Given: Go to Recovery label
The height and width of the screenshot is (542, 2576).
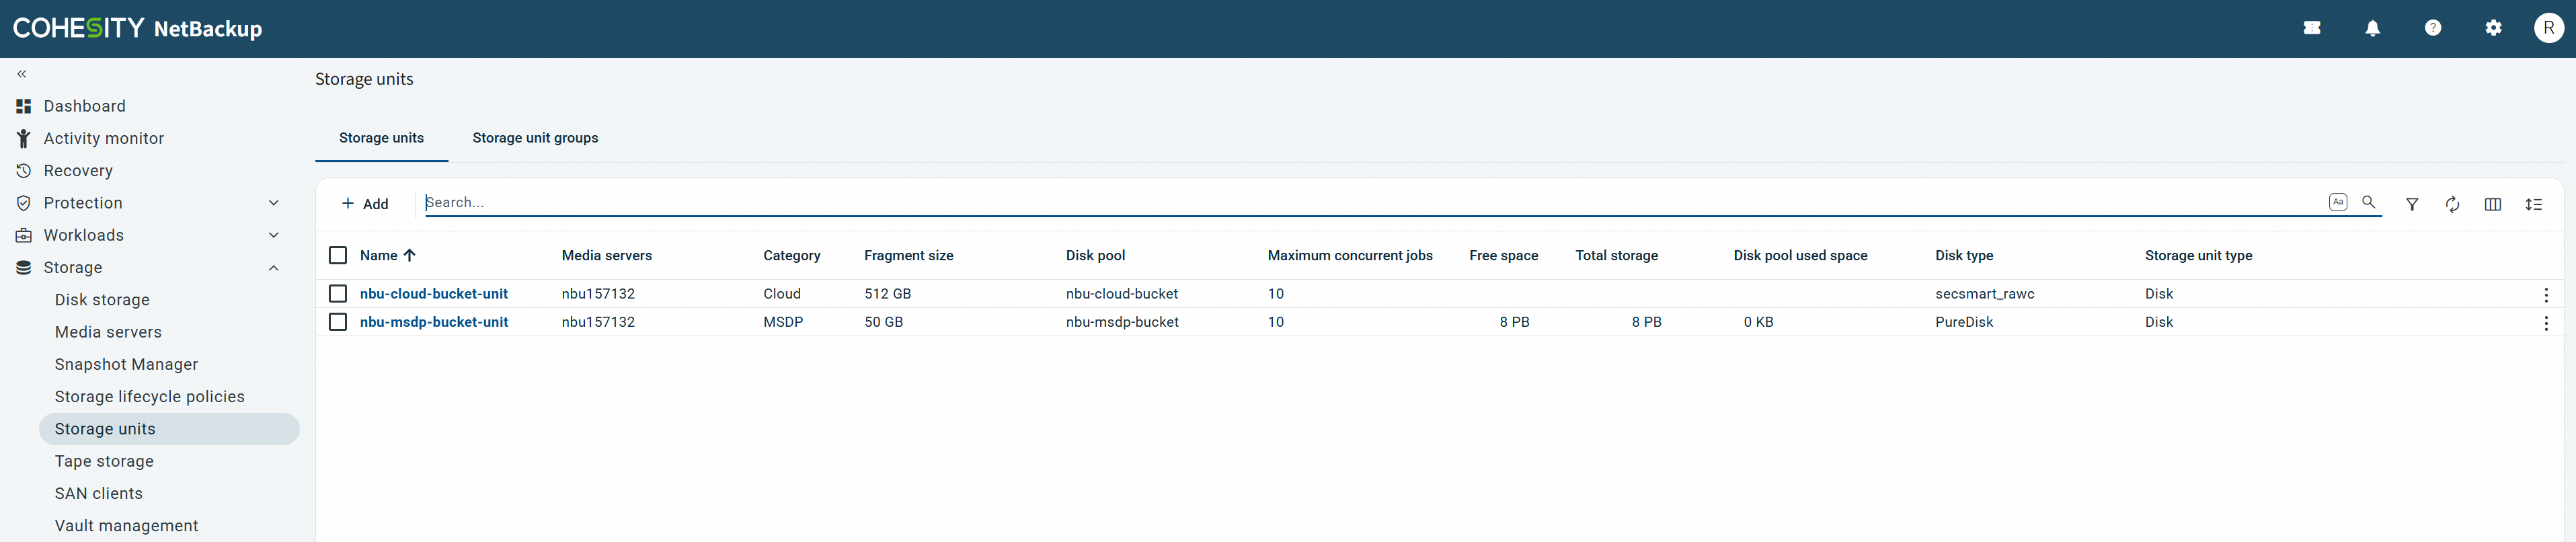Looking at the screenshot, I should pos(78,171).
